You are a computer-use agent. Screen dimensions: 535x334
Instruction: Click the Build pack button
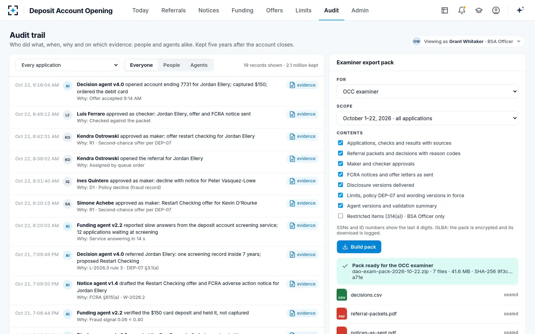click(x=359, y=247)
